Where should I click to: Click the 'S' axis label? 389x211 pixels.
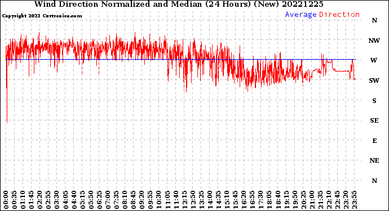[374, 101]
